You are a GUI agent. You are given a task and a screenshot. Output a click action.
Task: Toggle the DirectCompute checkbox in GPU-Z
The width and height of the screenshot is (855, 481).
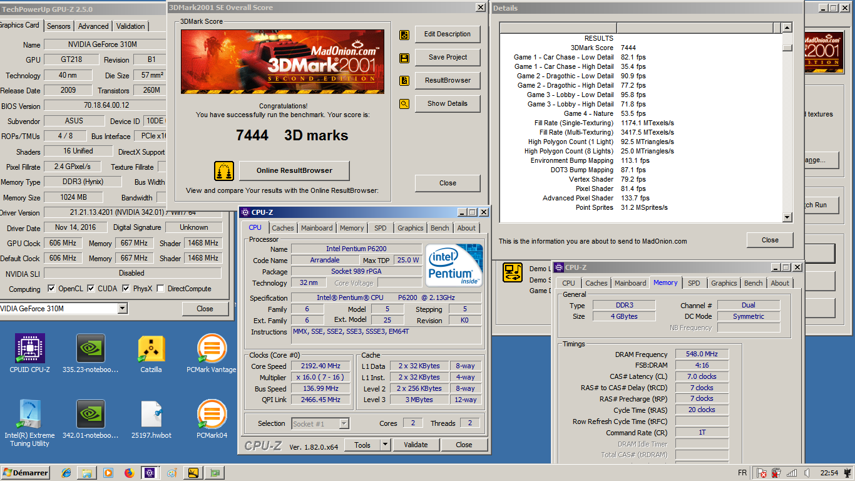click(x=161, y=289)
